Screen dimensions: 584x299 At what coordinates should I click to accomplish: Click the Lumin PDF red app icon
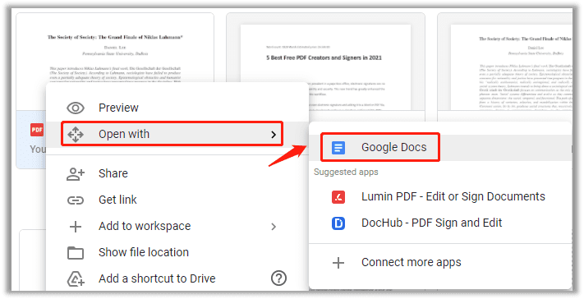click(x=338, y=196)
